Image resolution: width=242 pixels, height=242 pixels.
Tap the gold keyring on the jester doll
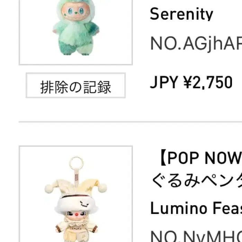coord(76,163)
